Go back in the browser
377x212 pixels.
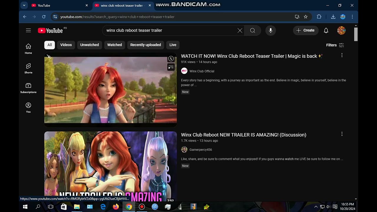point(25,17)
